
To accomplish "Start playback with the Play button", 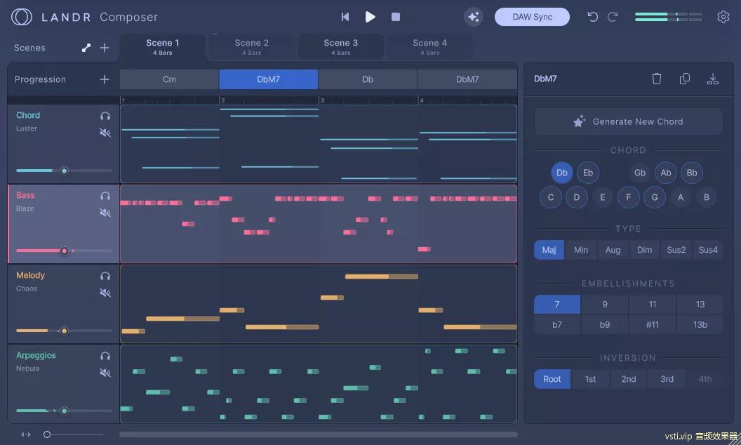I will point(370,17).
